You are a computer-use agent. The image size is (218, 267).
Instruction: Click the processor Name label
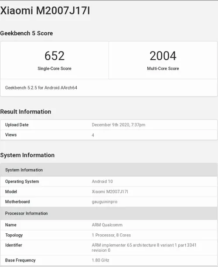(10, 225)
